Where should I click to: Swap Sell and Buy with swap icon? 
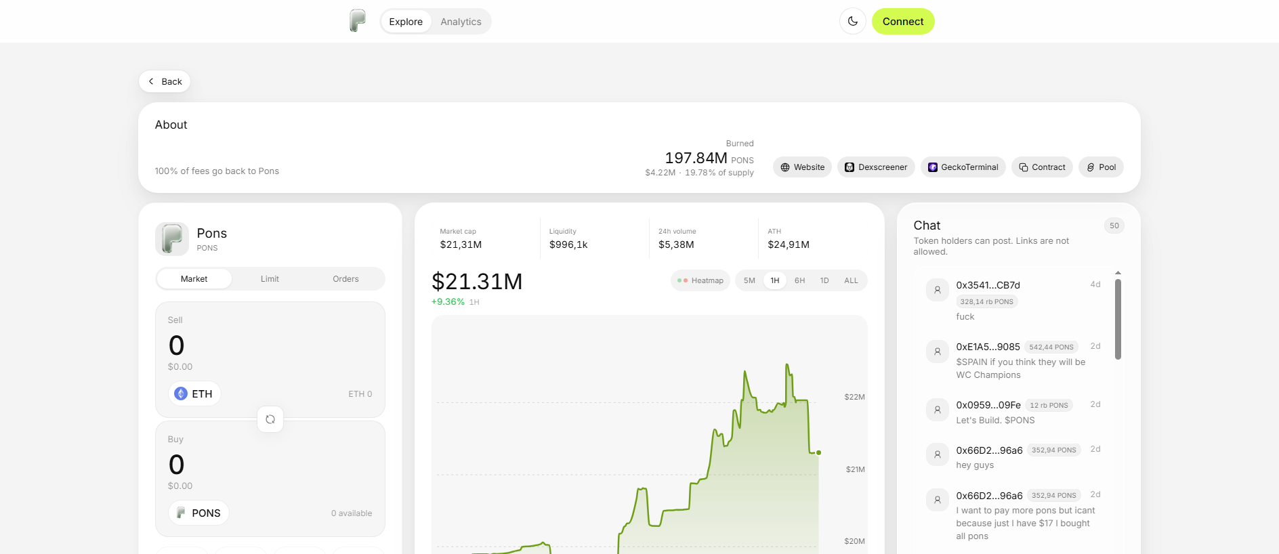point(270,419)
